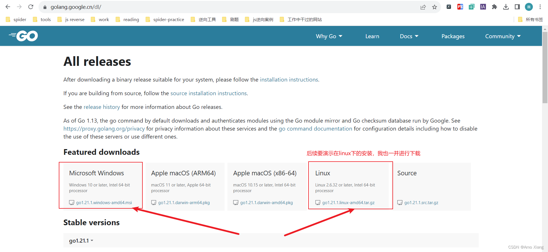Click the share page icon
548x252 pixels.
[x=423, y=7]
